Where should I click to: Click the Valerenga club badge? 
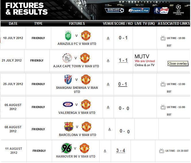pos(68,104)
